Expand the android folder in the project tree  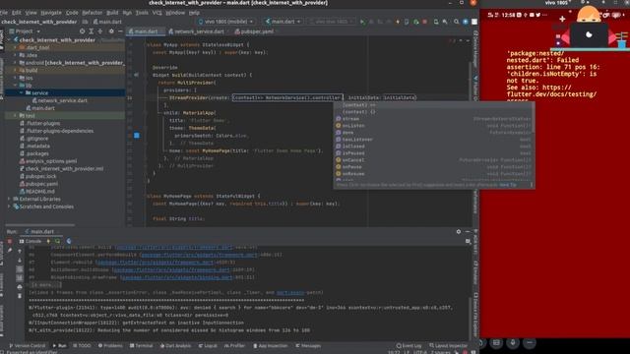click(x=16, y=63)
